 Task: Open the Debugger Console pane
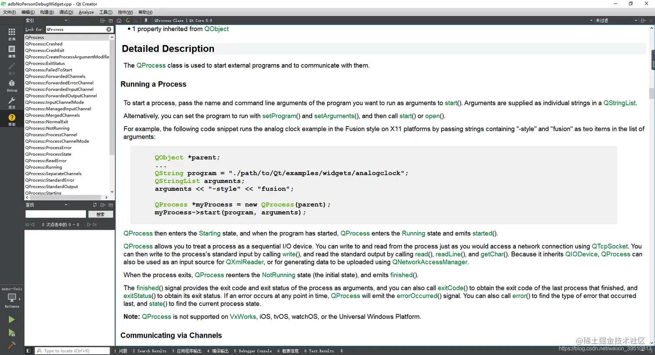(253, 351)
